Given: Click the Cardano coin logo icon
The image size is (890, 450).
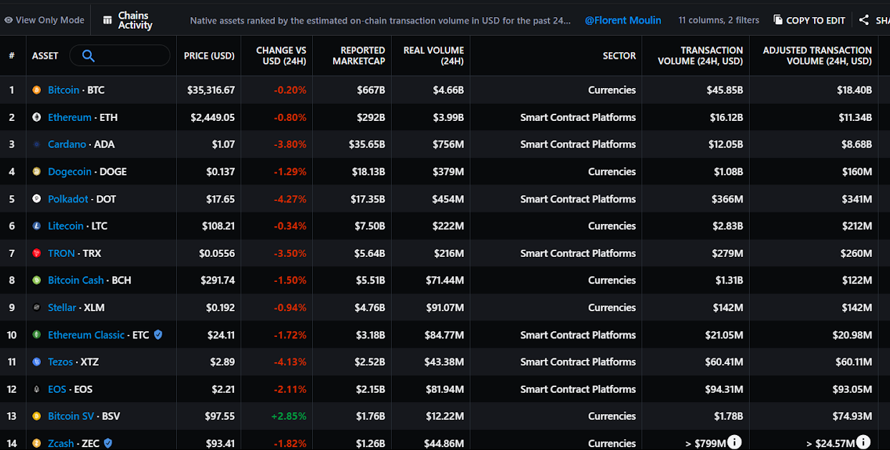Looking at the screenshot, I should tap(37, 145).
